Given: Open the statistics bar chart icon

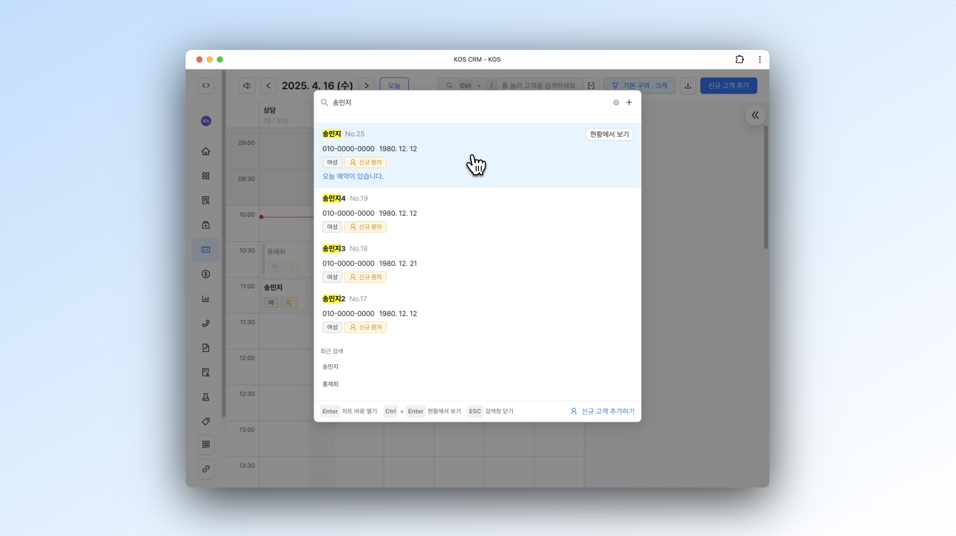Looking at the screenshot, I should 206,298.
